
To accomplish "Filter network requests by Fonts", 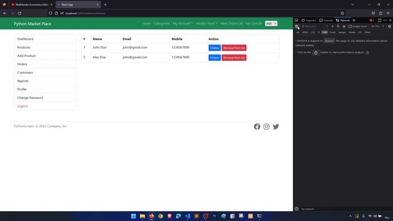I will [x=332, y=33].
